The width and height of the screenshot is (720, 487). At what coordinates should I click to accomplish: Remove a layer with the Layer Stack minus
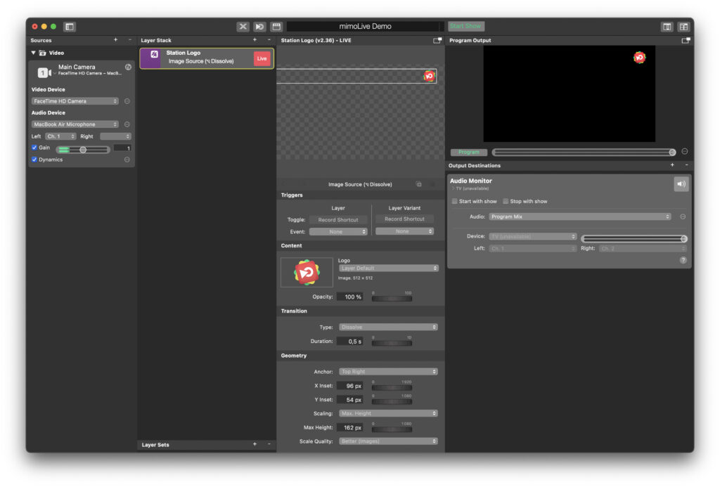click(x=269, y=40)
